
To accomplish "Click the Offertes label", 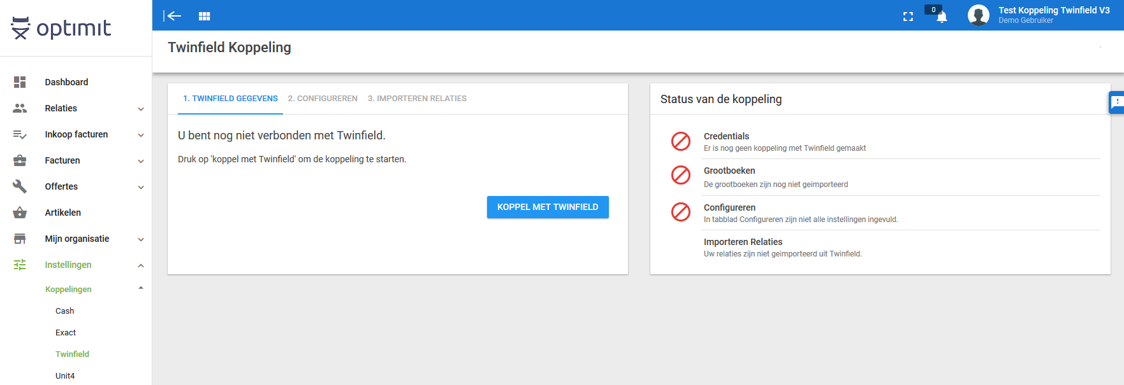I will [x=61, y=186].
